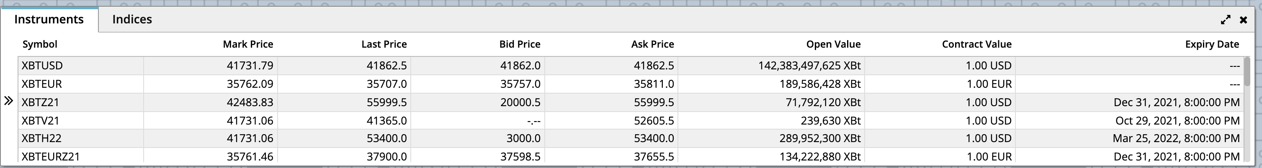Click the double chevron beside XBTZ21
1262x168 pixels.
click(8, 101)
